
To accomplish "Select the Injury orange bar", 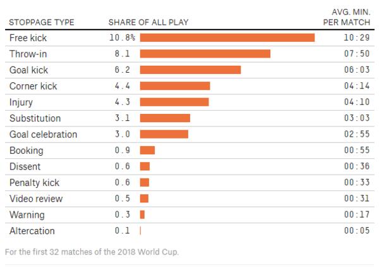I will point(174,102).
